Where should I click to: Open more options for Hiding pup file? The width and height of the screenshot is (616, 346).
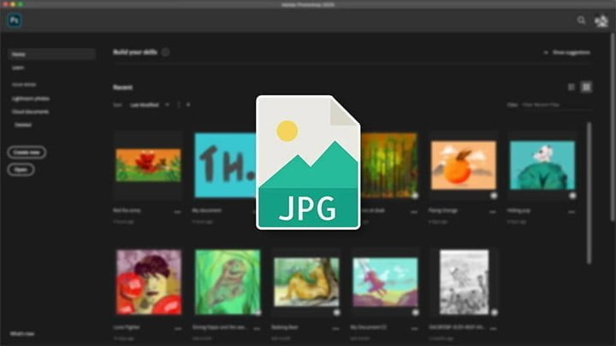[572, 212]
